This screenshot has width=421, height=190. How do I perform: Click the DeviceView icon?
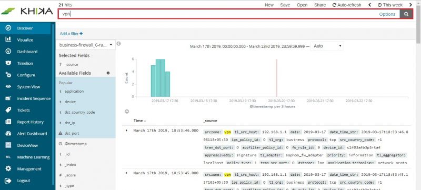8,145
